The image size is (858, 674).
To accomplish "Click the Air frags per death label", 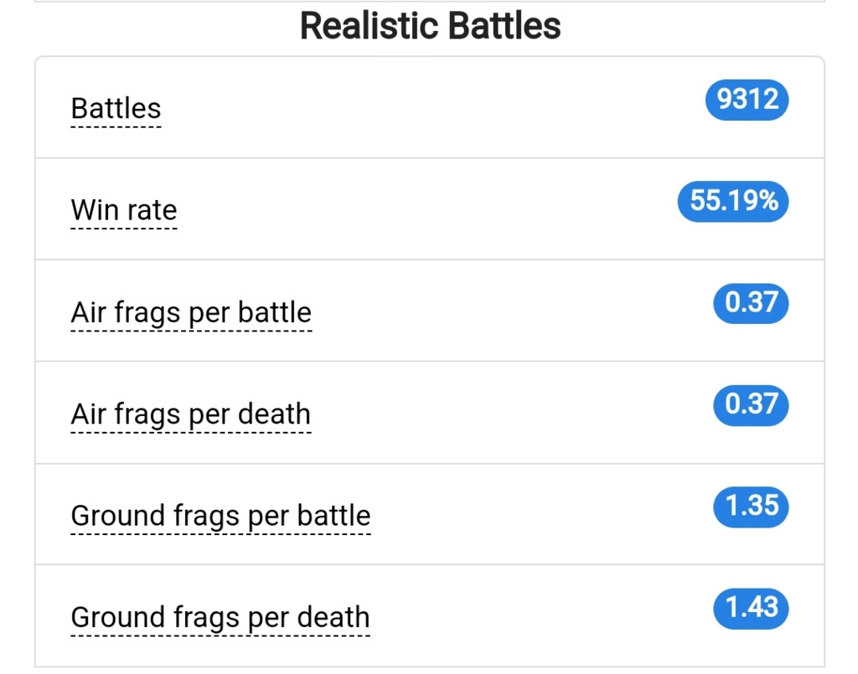I will (x=190, y=414).
